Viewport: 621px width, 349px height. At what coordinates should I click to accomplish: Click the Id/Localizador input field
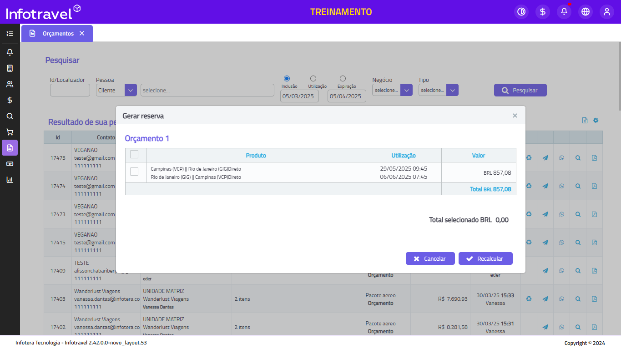tap(70, 90)
